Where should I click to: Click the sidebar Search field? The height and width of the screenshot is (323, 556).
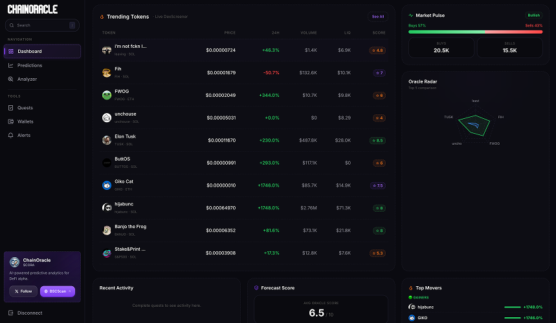39,25
